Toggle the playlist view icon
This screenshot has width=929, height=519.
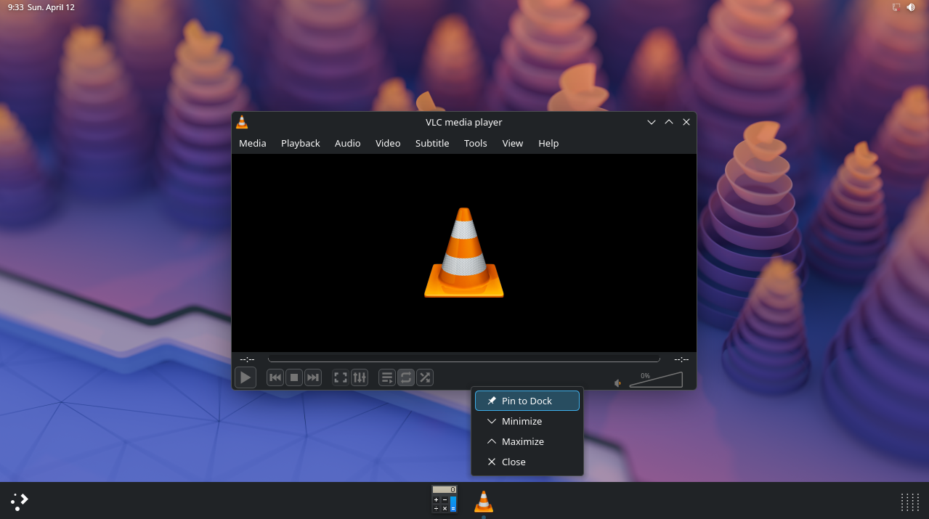click(387, 377)
